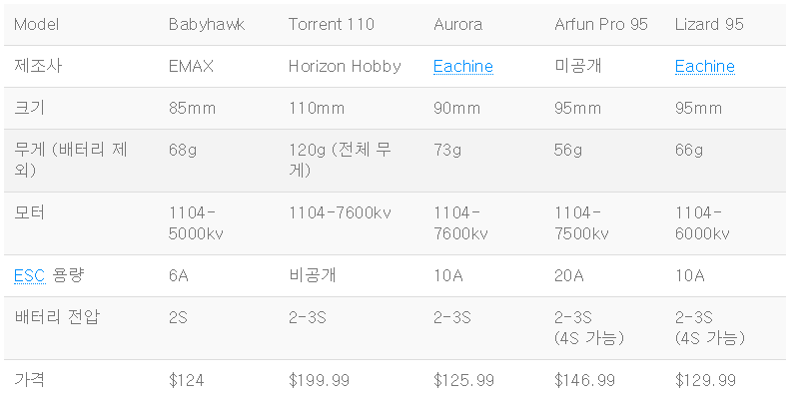Select the Torrent 110 column header
The image size is (792, 400).
[331, 24]
